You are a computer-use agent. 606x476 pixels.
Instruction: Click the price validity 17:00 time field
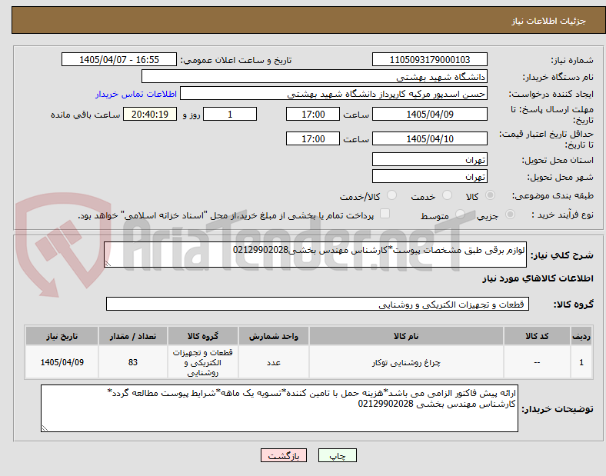313,138
